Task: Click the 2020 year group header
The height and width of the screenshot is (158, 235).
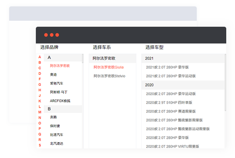Action: coord(183,85)
